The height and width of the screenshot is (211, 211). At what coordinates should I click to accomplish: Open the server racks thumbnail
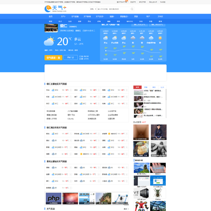[x=142, y=193]
